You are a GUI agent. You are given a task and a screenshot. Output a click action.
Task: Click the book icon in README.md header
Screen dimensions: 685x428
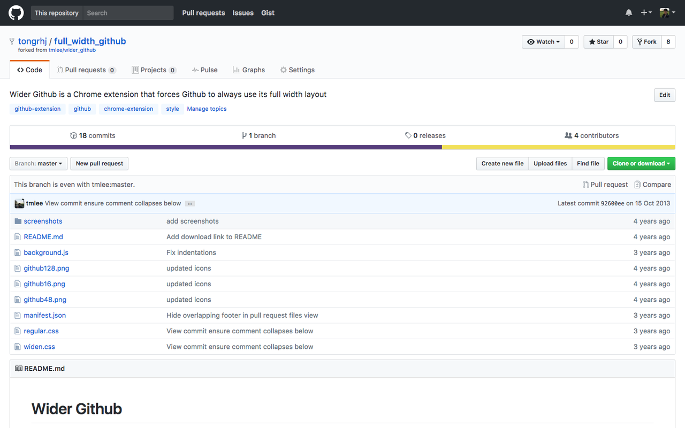[x=19, y=369]
